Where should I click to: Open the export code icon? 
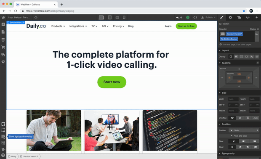[x=195, y=17]
